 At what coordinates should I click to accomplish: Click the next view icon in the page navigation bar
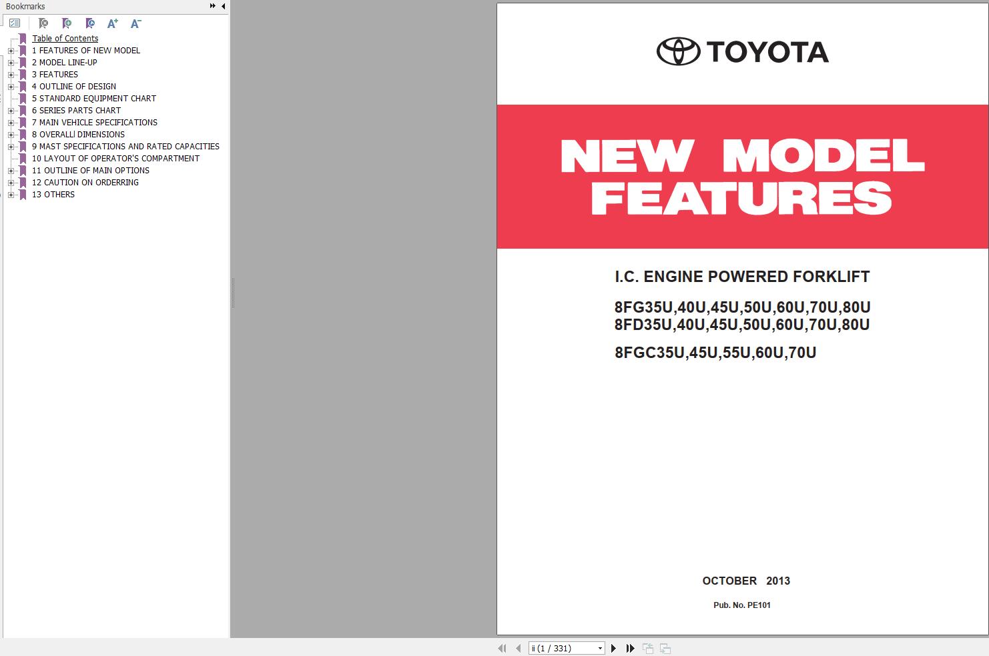click(x=665, y=648)
